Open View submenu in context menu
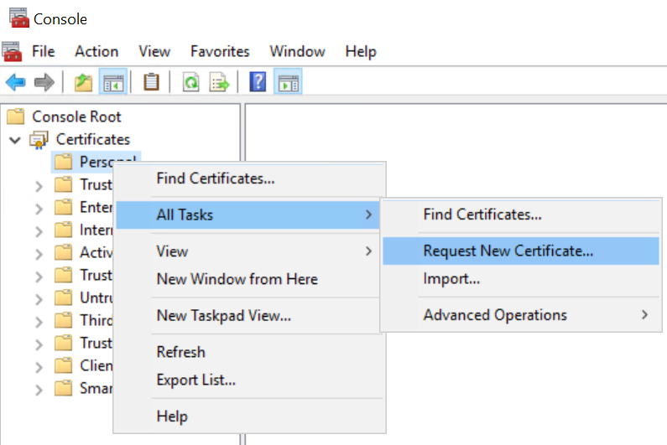 click(248, 251)
